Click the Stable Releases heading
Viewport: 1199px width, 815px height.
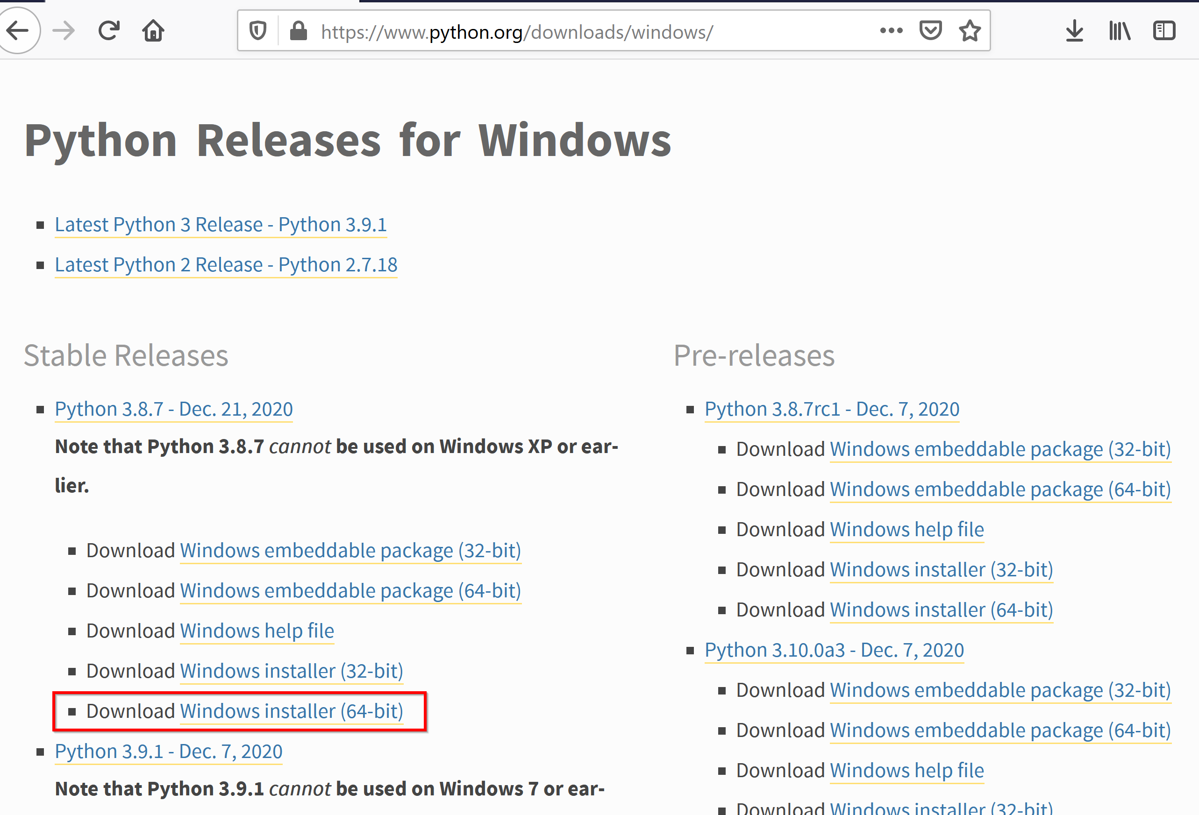tap(126, 356)
